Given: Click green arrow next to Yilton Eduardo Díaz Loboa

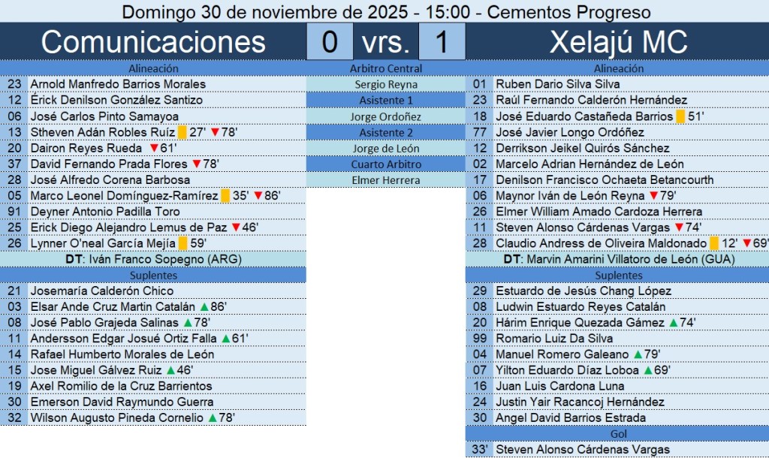Looking at the screenshot, I should [x=647, y=370].
